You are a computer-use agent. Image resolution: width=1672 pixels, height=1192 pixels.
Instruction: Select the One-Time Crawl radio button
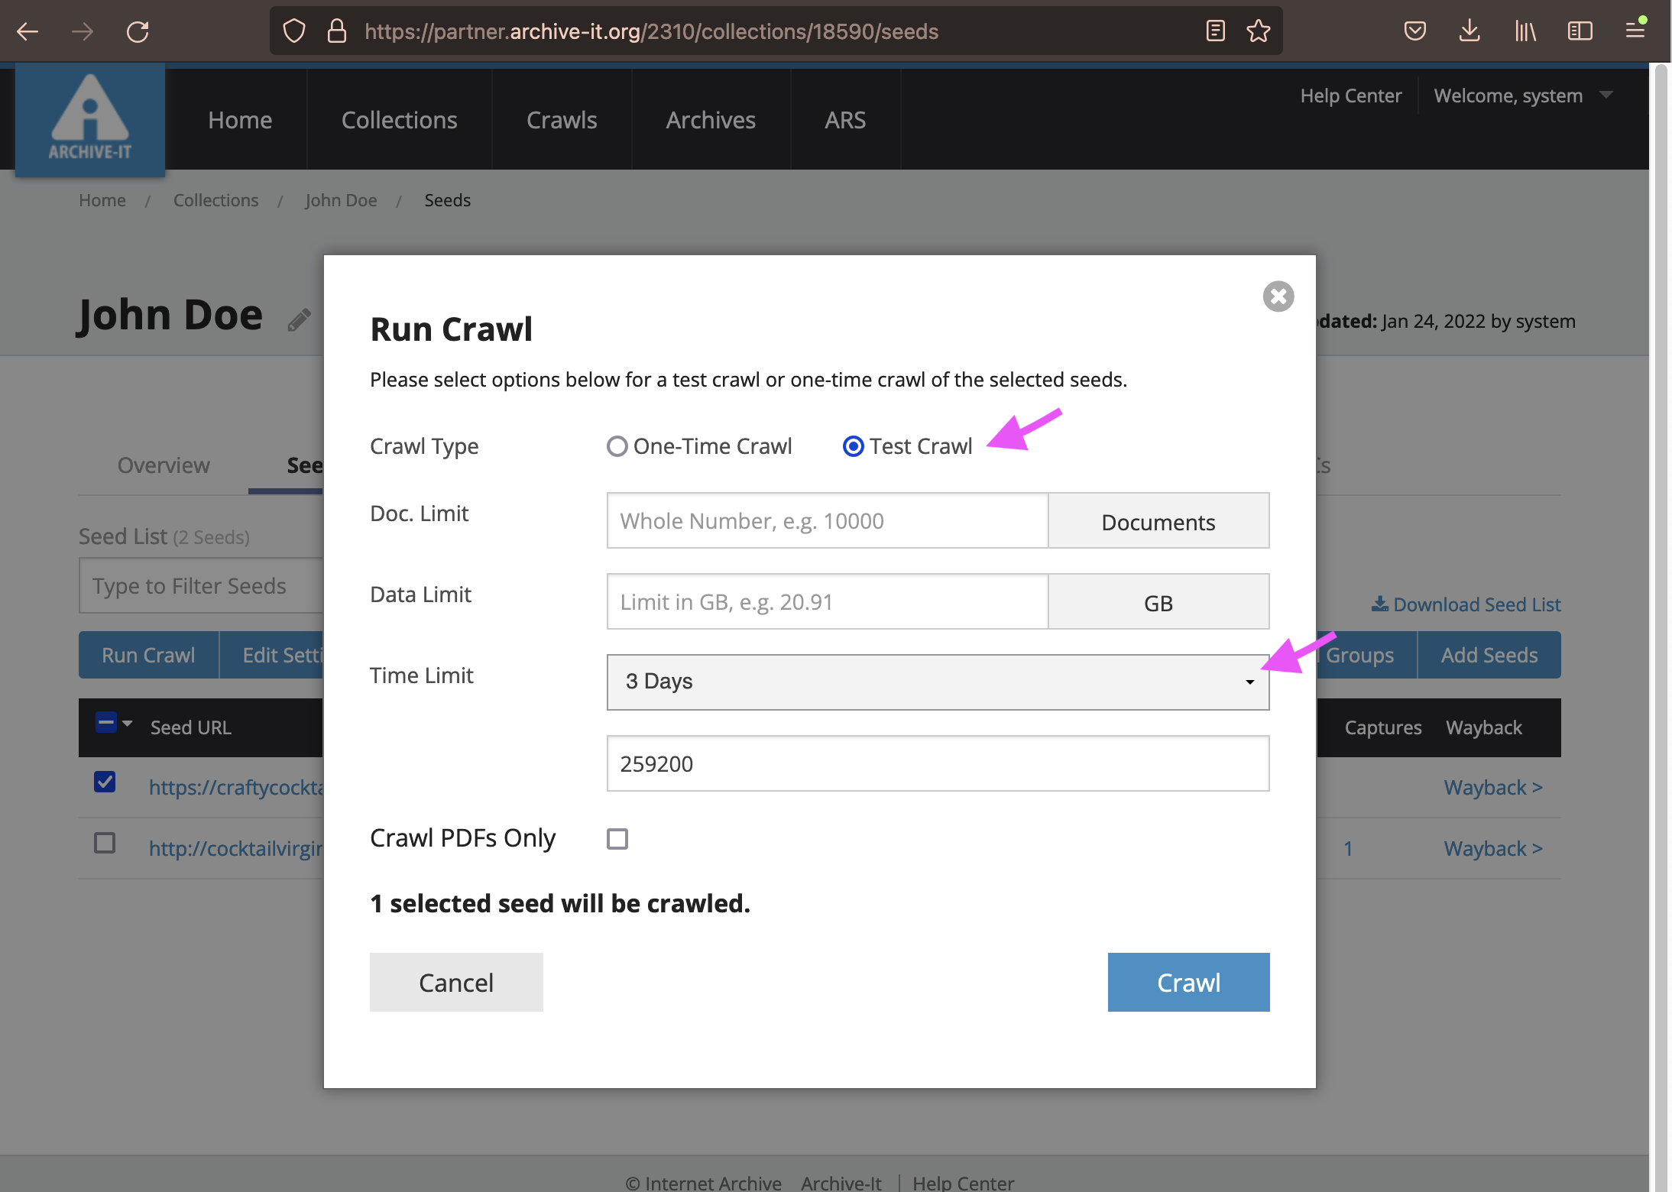point(617,446)
